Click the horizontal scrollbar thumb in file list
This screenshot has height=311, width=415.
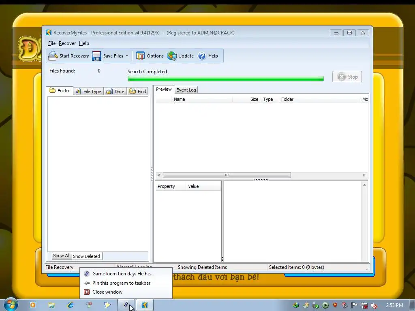point(227,175)
